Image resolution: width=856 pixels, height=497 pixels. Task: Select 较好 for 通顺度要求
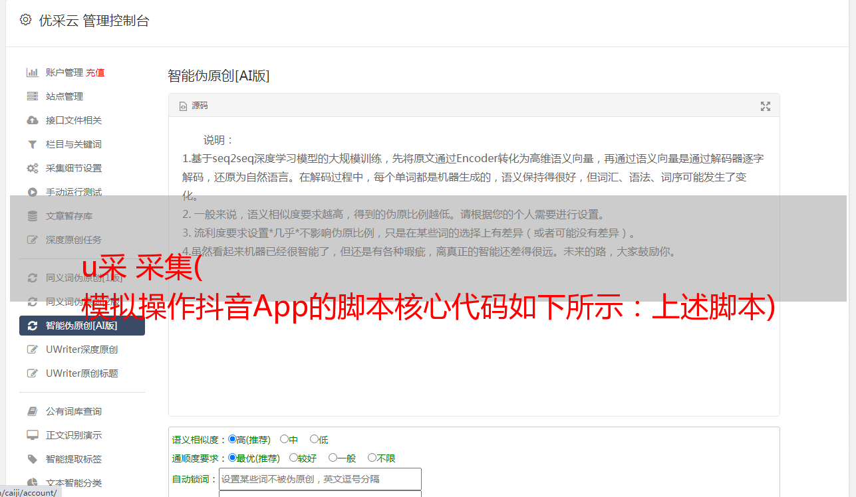(x=293, y=458)
